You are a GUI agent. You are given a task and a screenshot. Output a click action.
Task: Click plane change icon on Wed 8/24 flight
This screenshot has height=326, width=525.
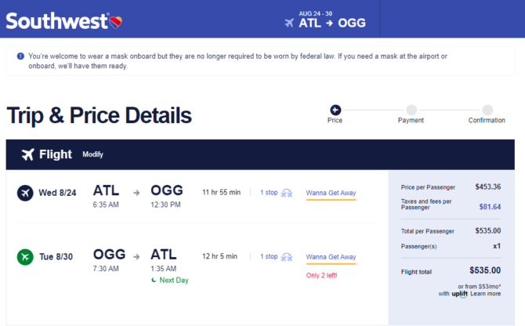pos(287,193)
